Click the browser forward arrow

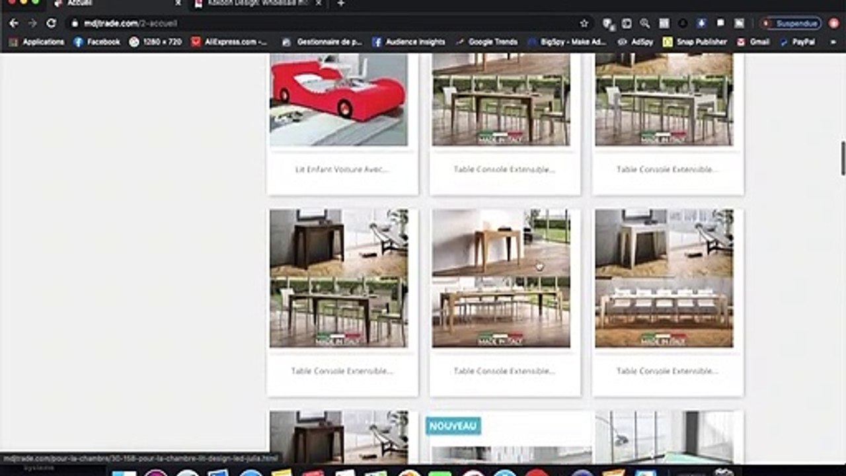coord(32,23)
